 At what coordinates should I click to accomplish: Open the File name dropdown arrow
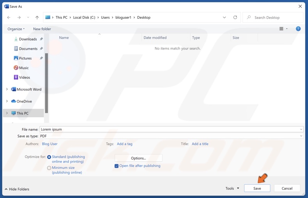coord(301,129)
